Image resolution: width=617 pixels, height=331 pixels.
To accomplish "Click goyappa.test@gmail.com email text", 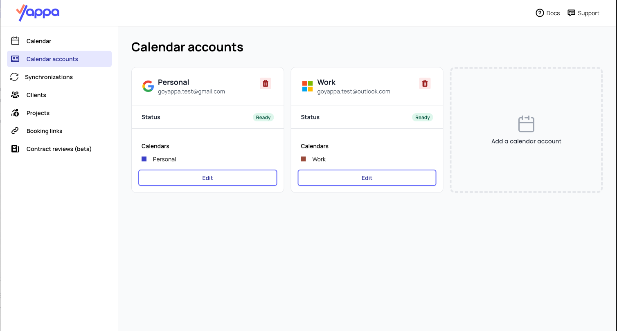I will tap(191, 92).
